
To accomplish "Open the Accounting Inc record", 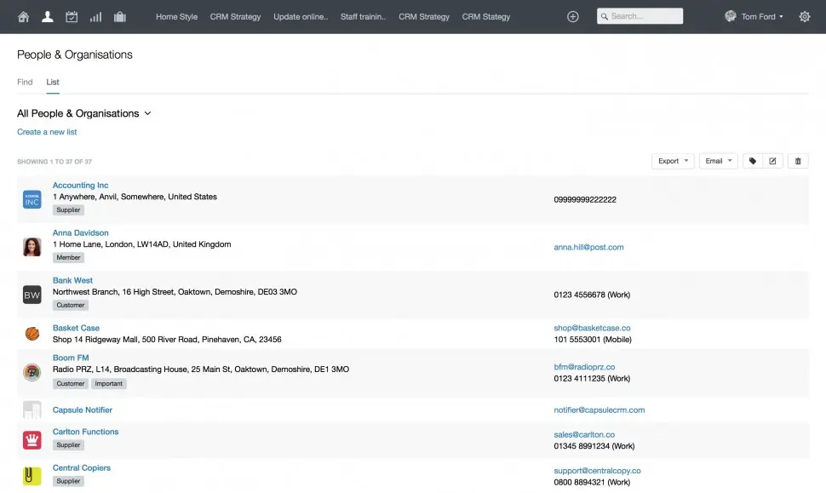I will [80, 185].
